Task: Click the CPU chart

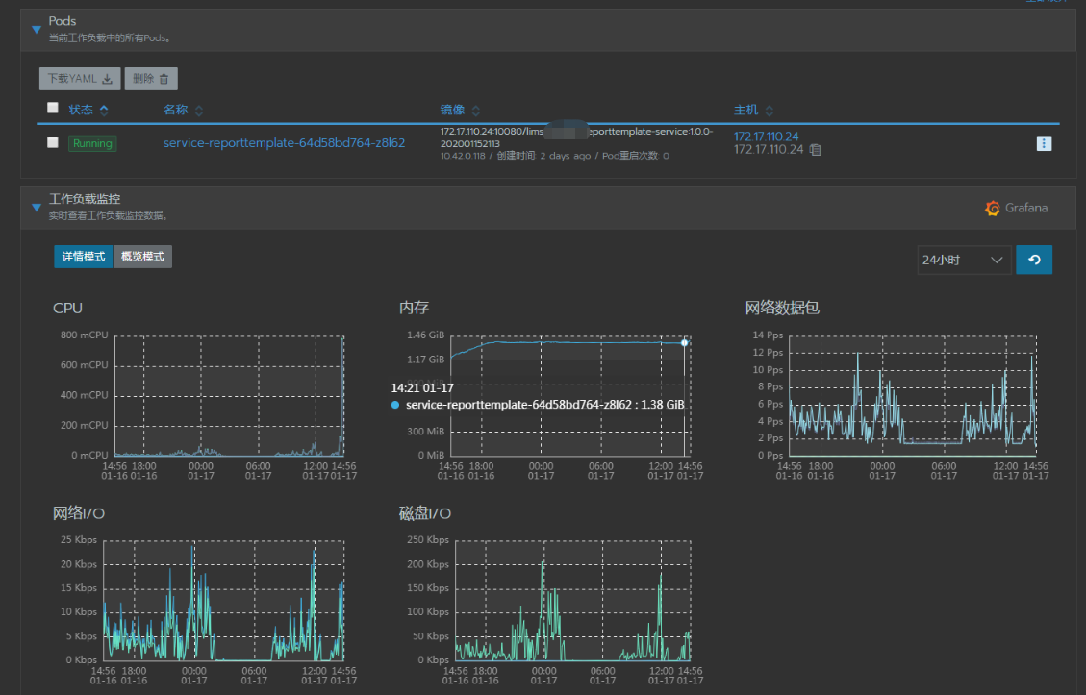Action: (x=229, y=395)
